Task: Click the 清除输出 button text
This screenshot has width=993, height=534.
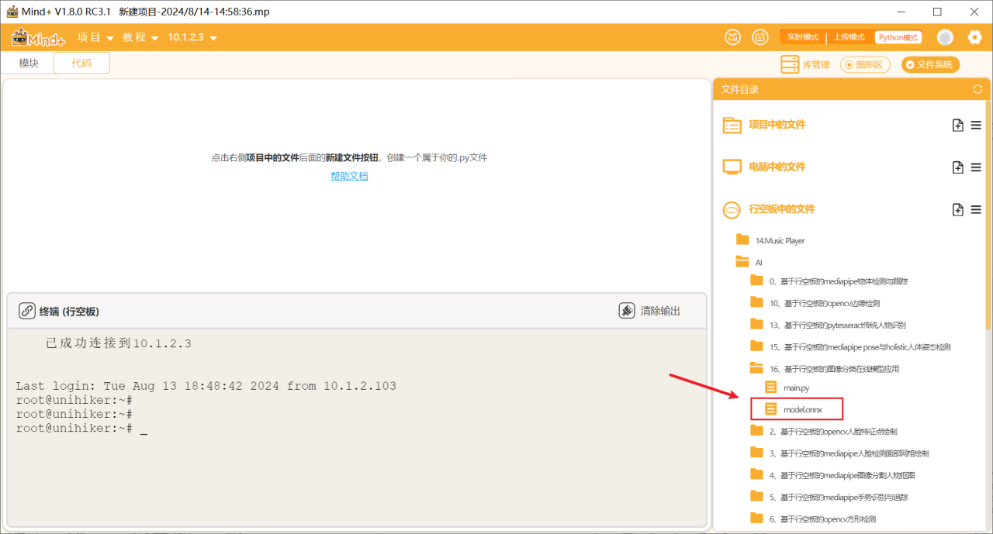Action: tap(660, 311)
